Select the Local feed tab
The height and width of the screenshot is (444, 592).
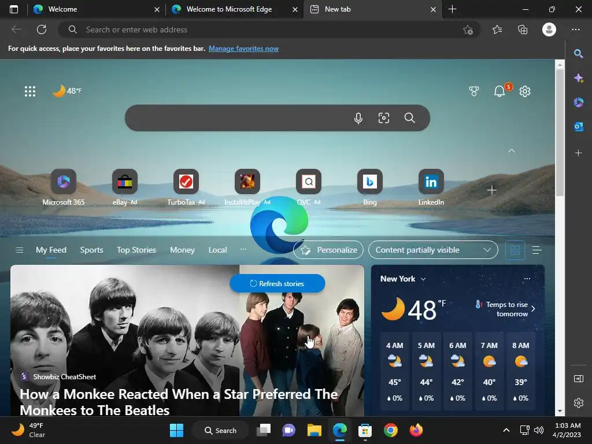pyautogui.click(x=217, y=250)
